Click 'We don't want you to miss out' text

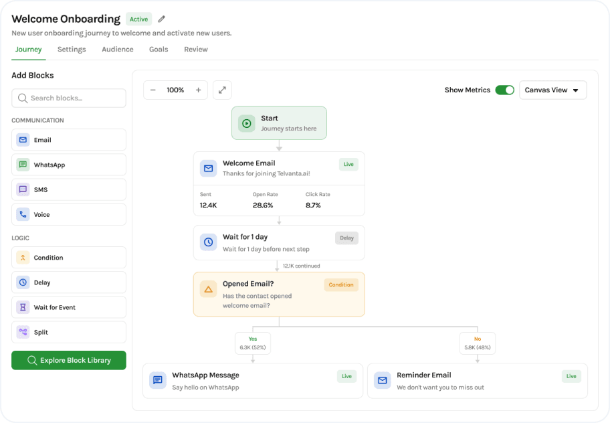[440, 388]
